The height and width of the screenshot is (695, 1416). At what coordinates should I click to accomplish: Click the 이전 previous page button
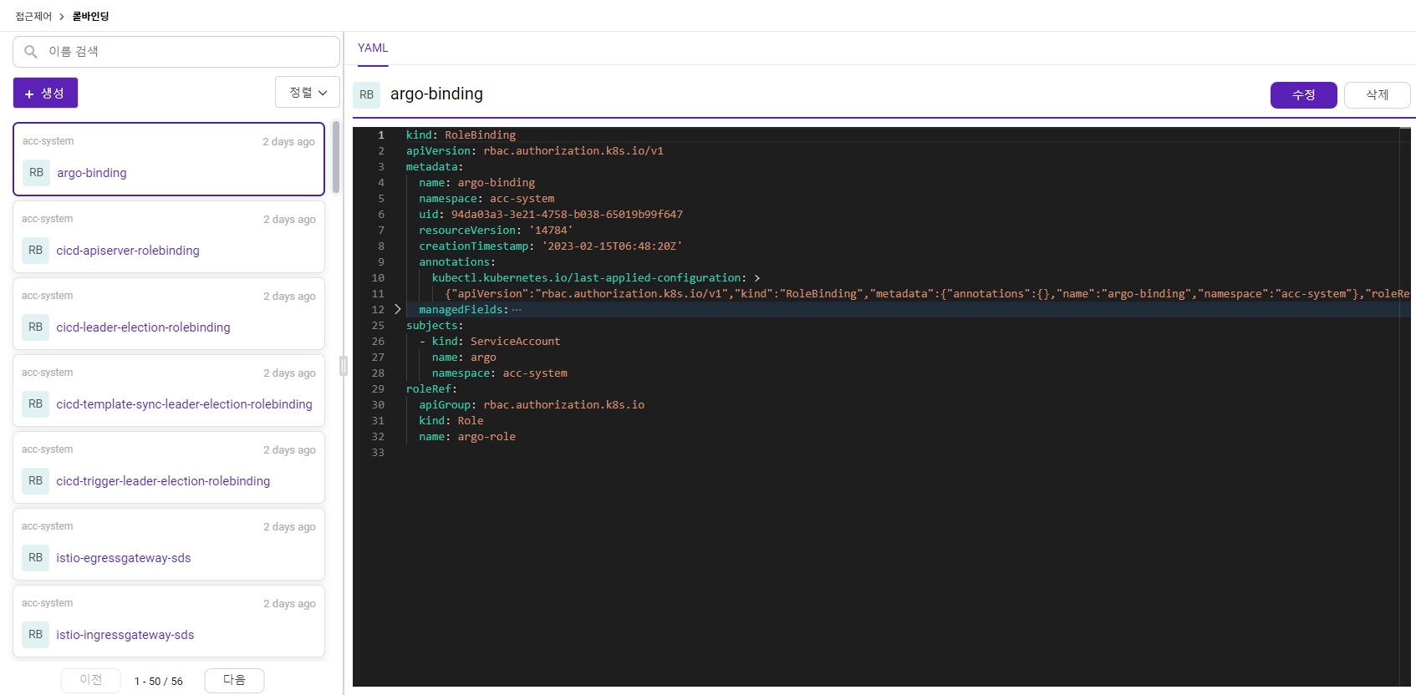coord(90,680)
